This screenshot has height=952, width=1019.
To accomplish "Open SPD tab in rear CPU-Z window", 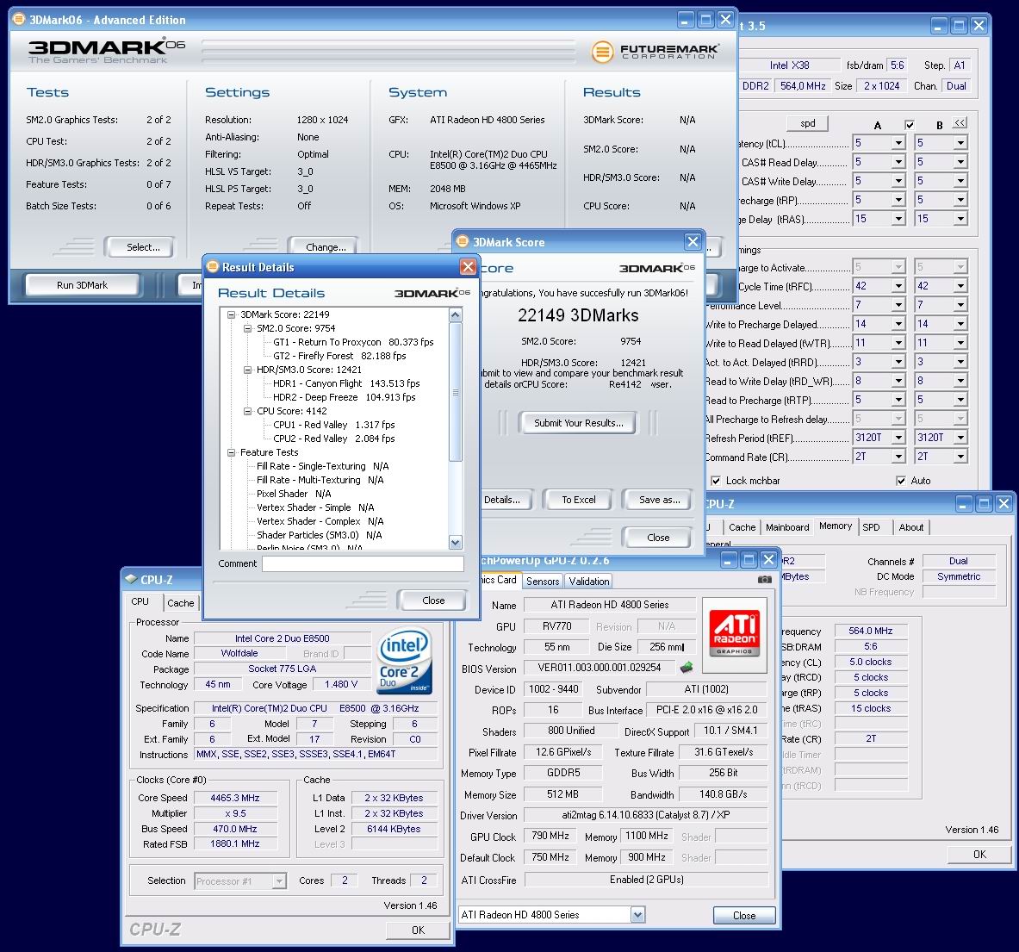I will (871, 527).
